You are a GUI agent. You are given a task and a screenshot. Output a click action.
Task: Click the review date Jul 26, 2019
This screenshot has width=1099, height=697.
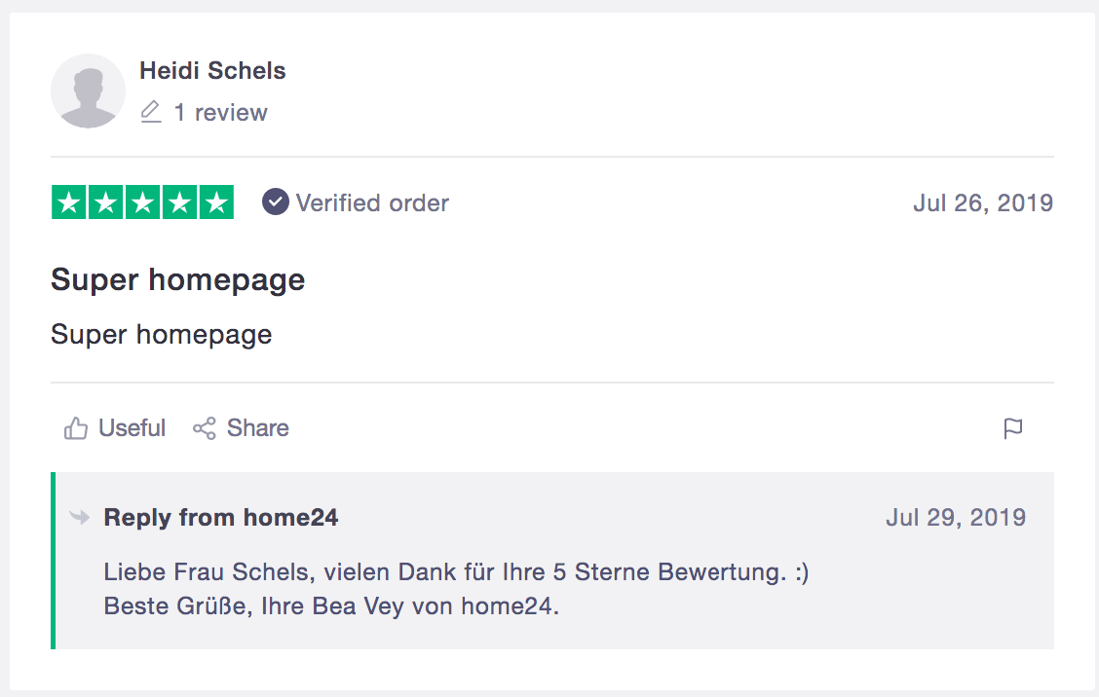(983, 203)
